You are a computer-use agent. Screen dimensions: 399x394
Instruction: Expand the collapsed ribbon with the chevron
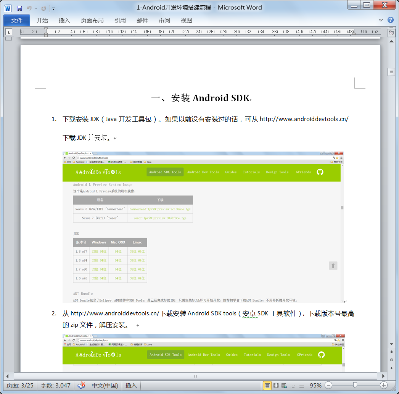tap(381, 20)
